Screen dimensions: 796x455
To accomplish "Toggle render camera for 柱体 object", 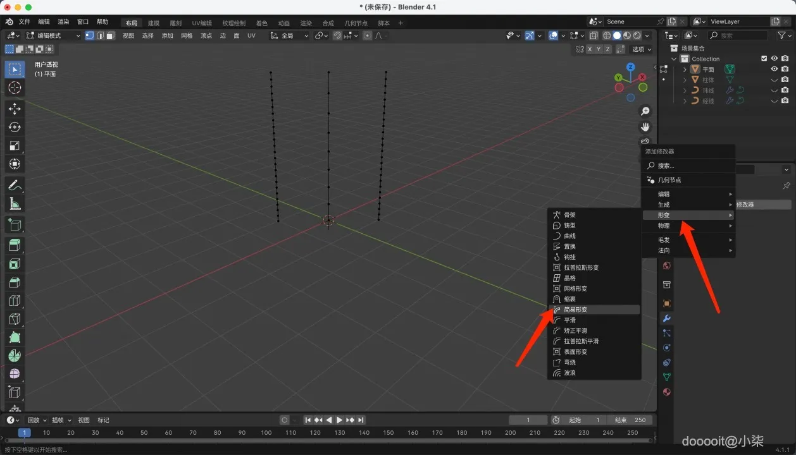I will coord(785,80).
